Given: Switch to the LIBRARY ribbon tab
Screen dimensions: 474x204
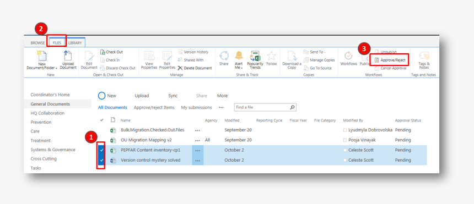Looking at the screenshot, I should click(x=74, y=43).
